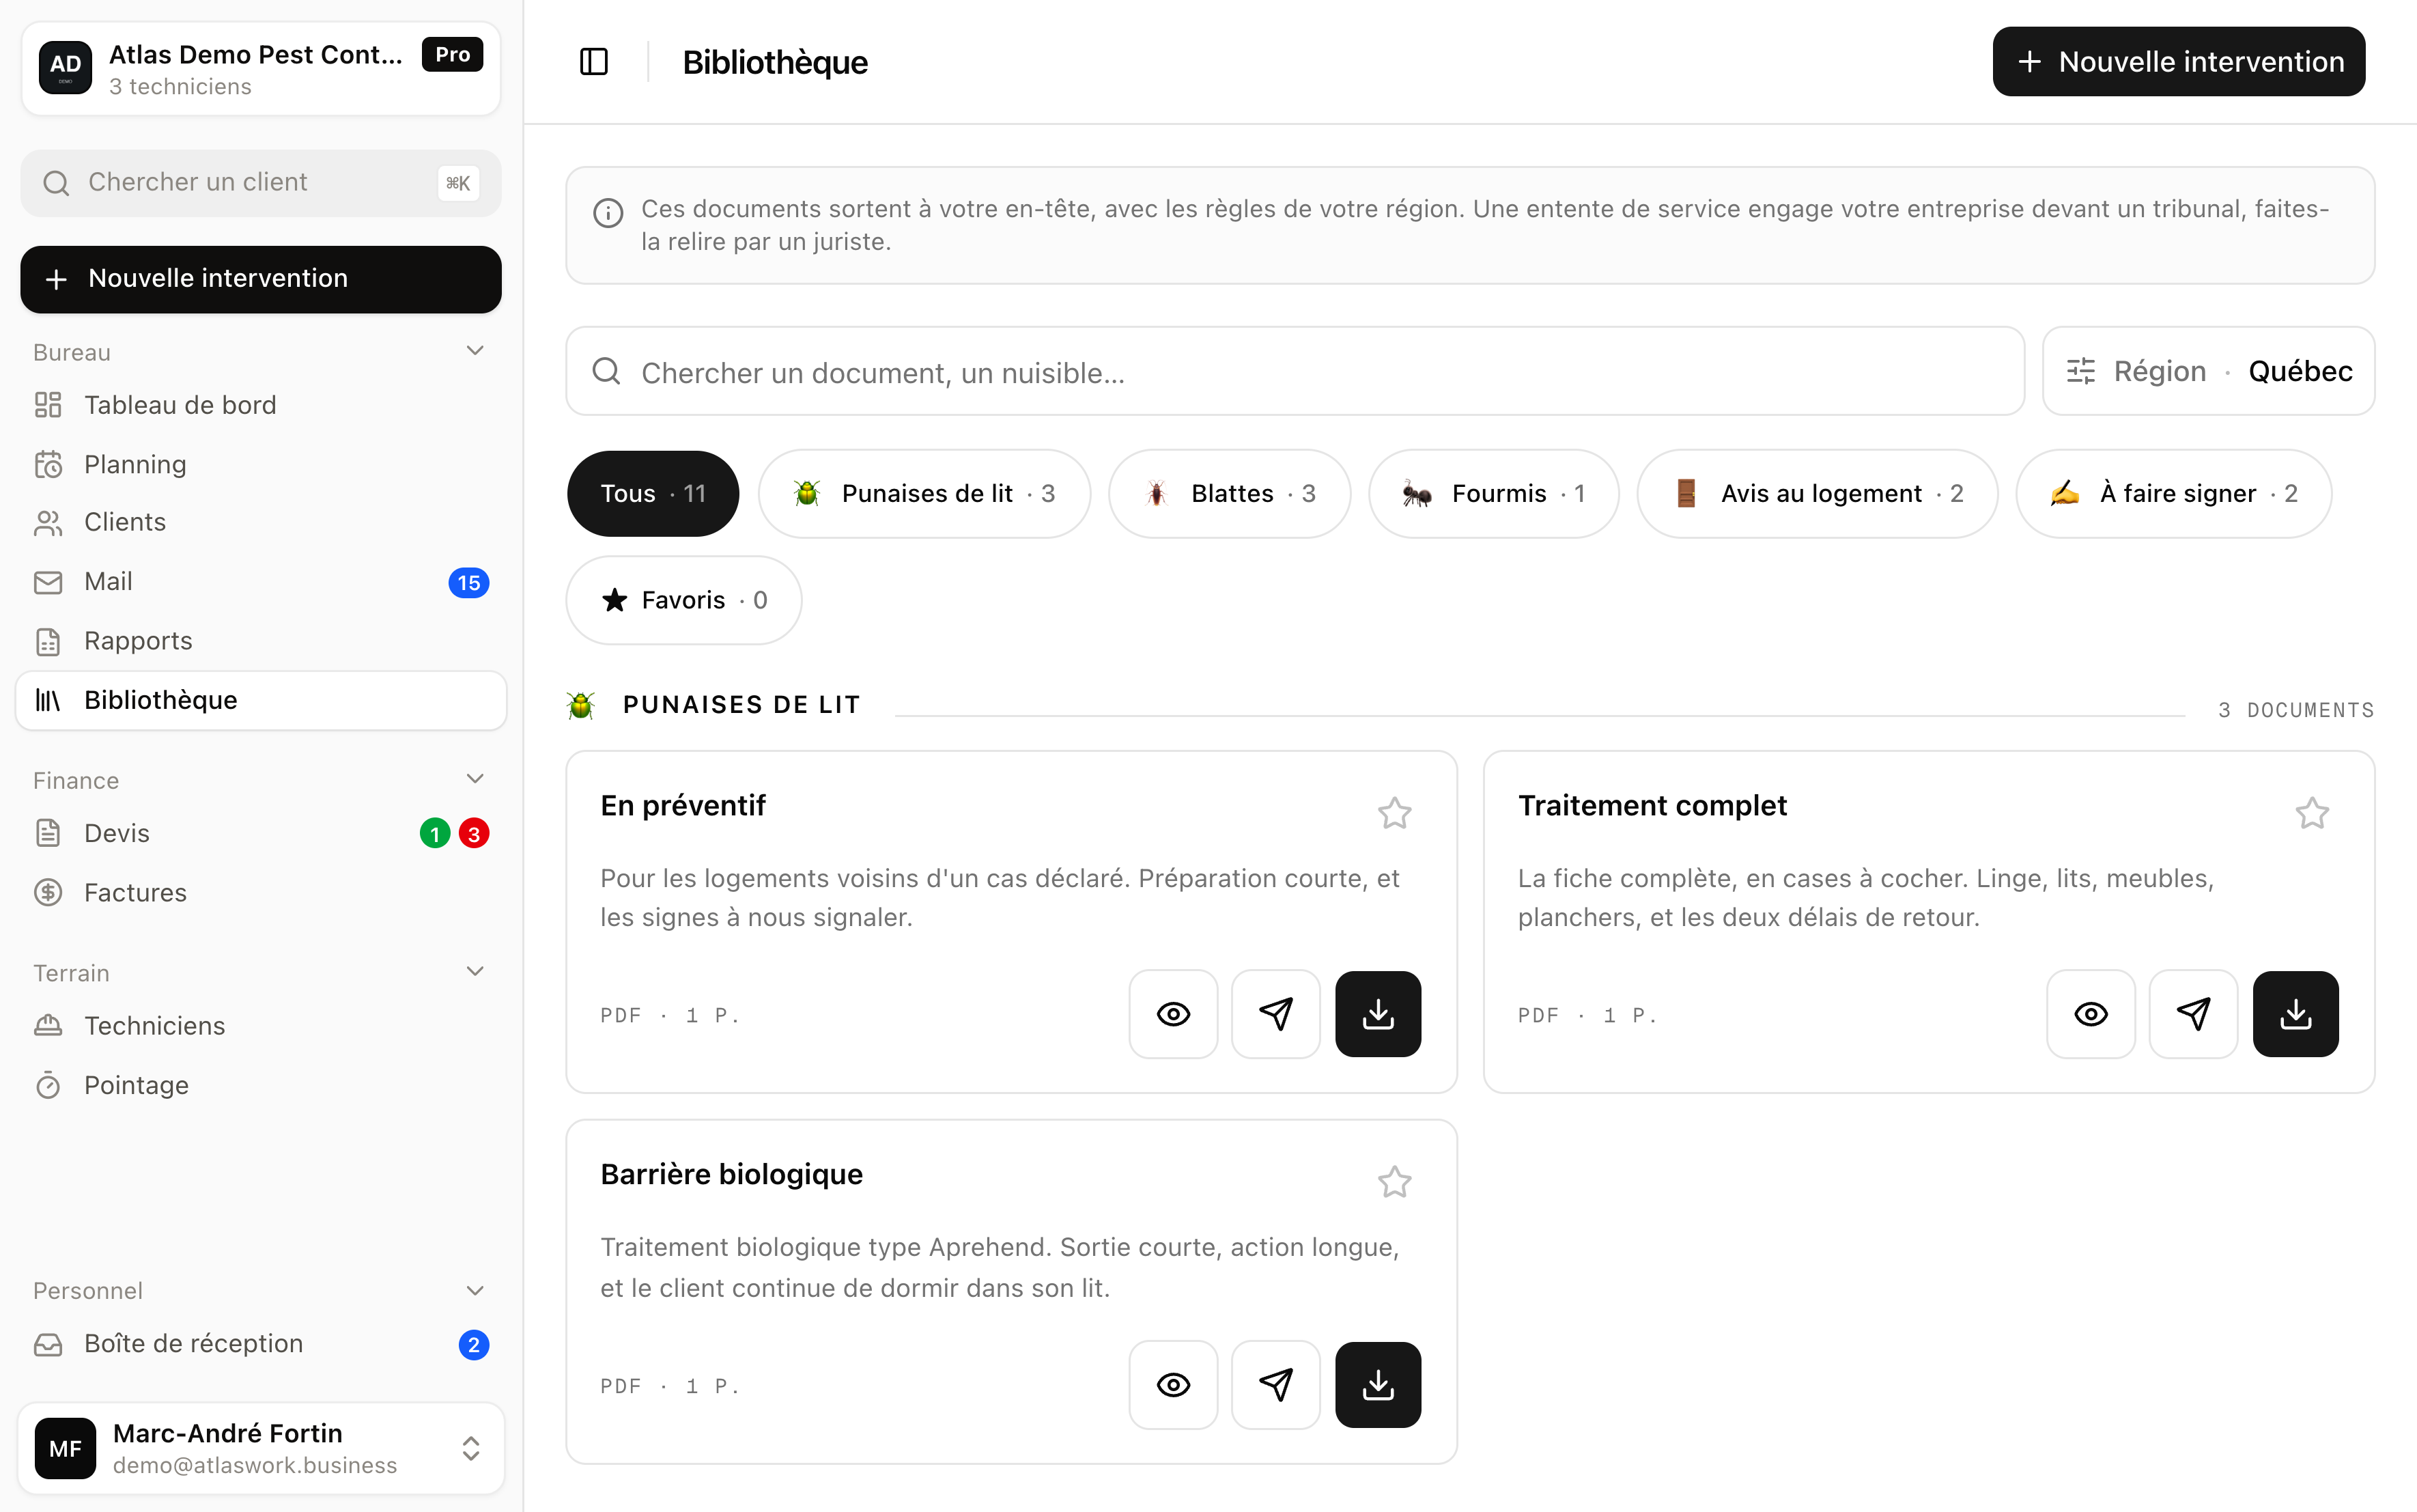Filter by Blattes chip

click(x=1230, y=494)
